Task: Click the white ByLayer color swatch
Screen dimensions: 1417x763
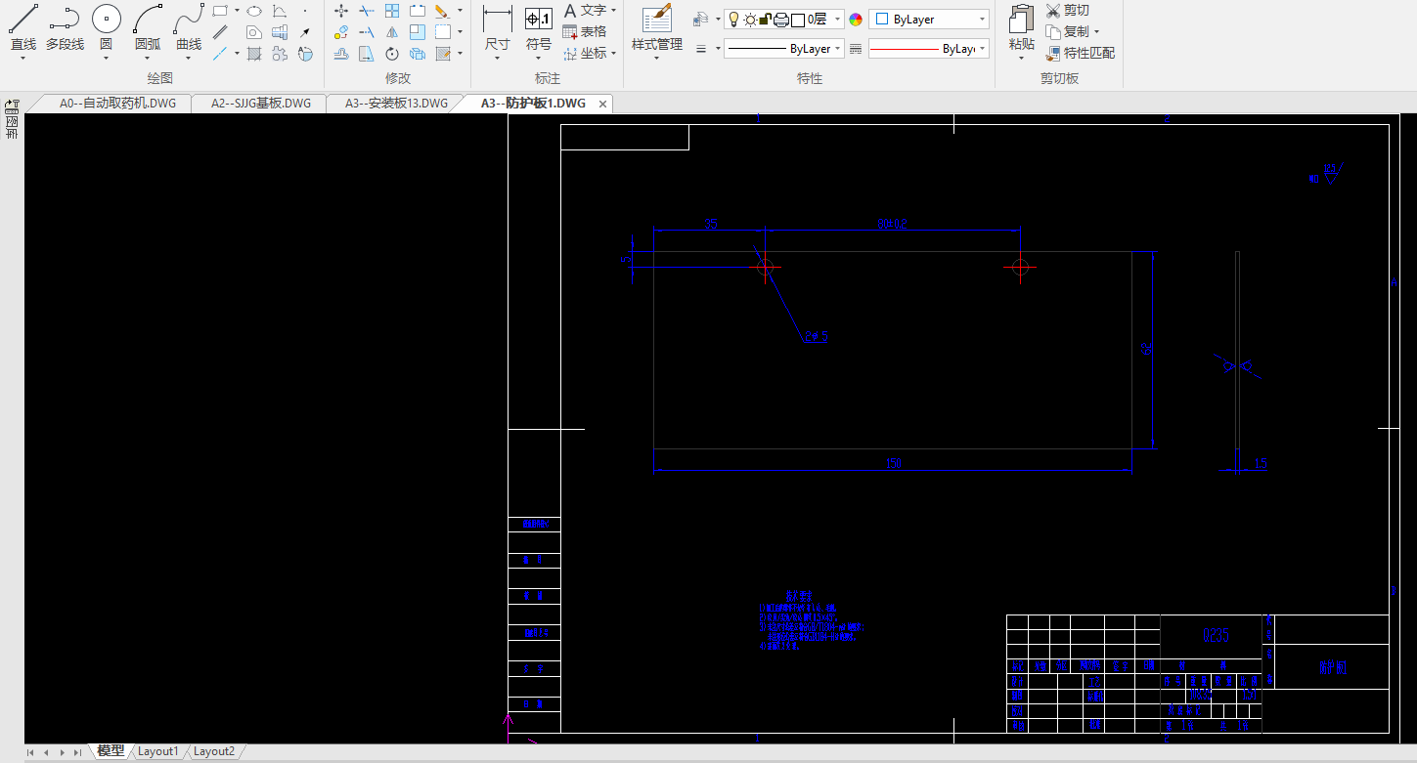Action: pos(882,19)
